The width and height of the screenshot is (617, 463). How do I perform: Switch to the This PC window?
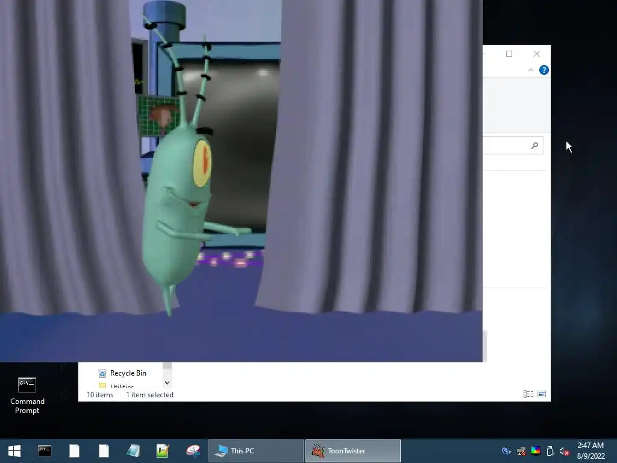coord(255,451)
